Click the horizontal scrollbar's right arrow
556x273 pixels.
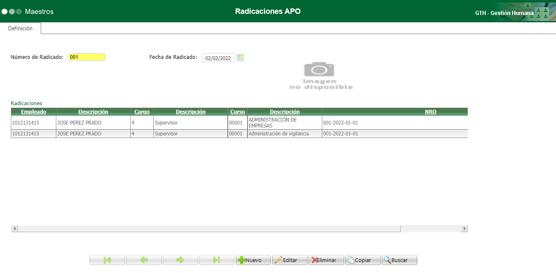click(x=464, y=228)
